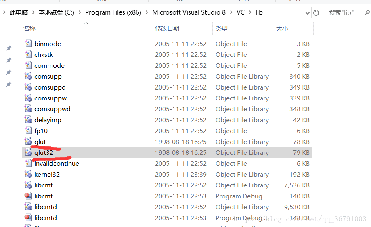Select the commode file name
The image size is (371, 227).
click(49, 65)
